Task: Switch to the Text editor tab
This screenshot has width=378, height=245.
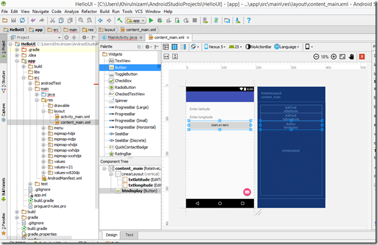Action: pyautogui.click(x=129, y=235)
